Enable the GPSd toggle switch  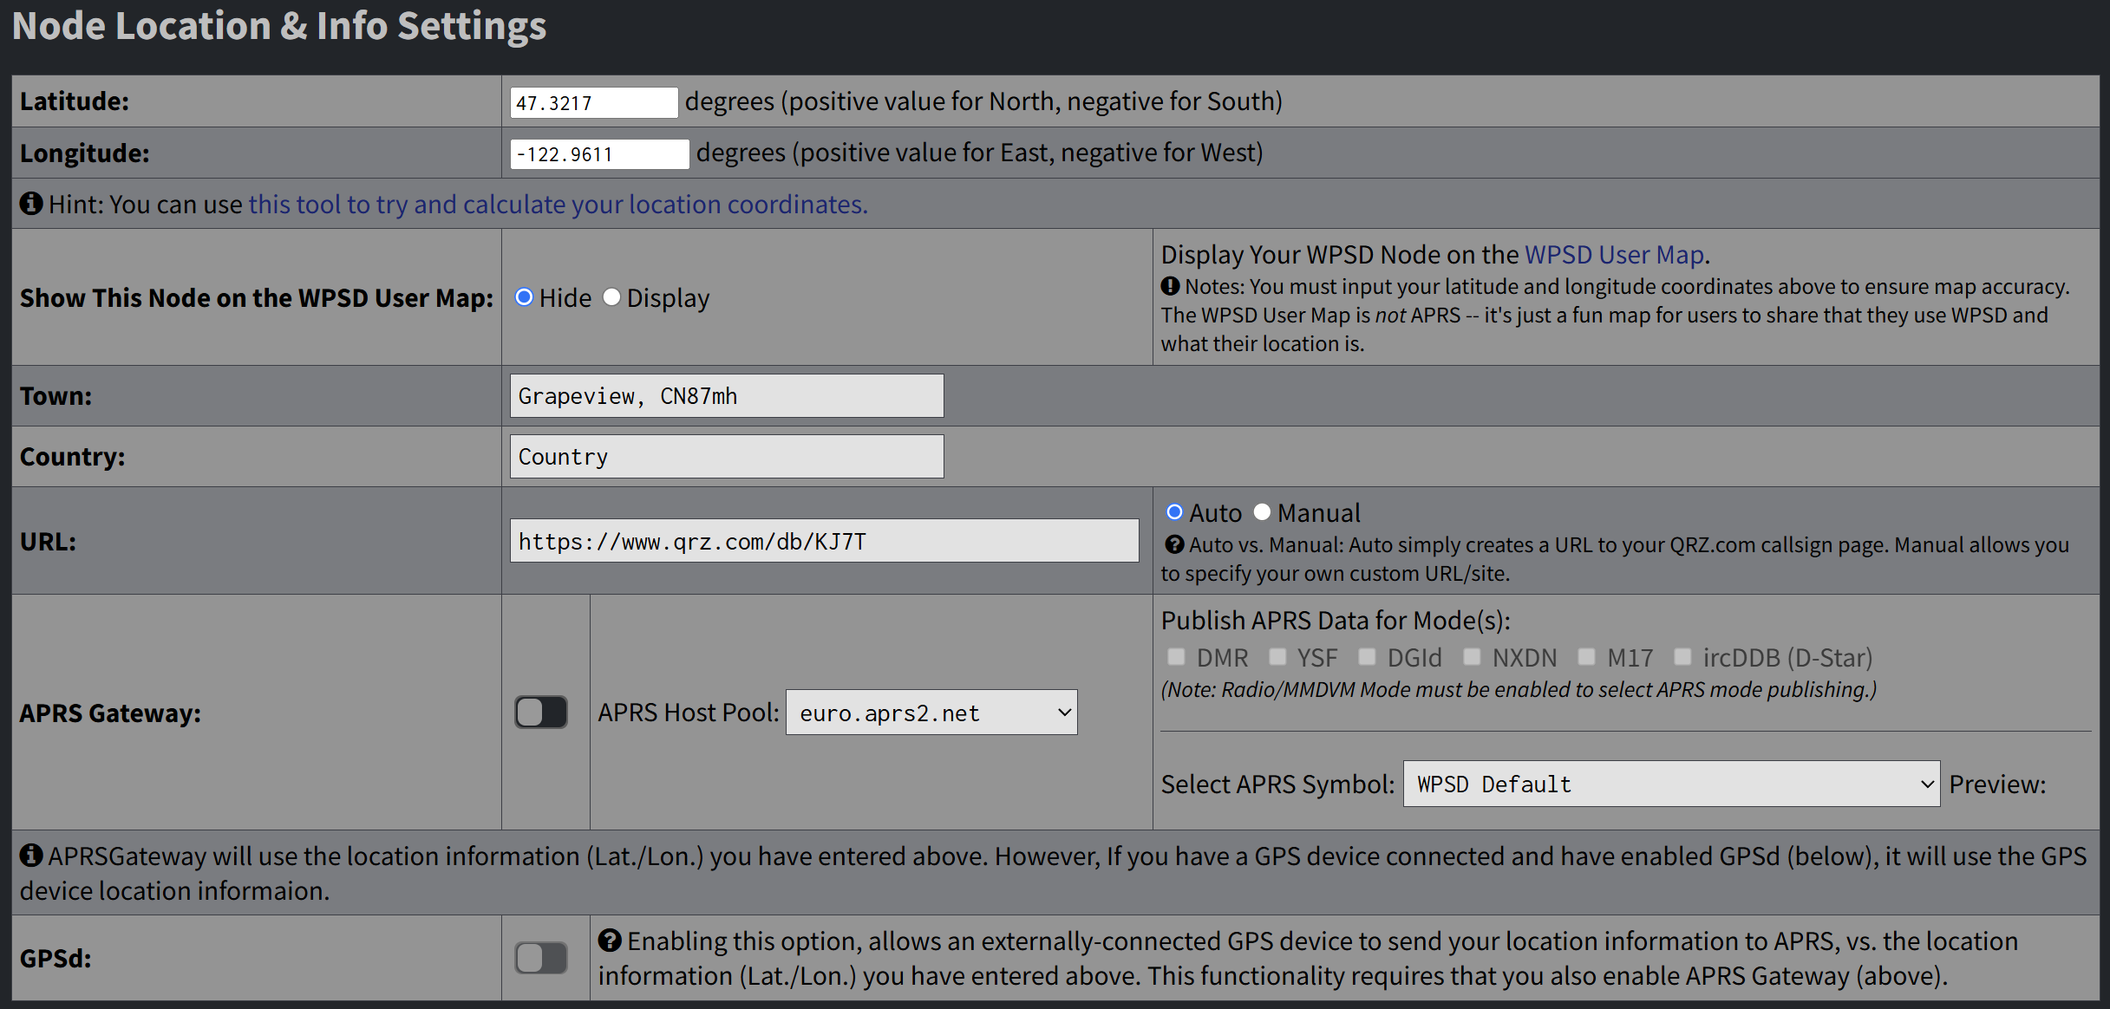tap(540, 958)
